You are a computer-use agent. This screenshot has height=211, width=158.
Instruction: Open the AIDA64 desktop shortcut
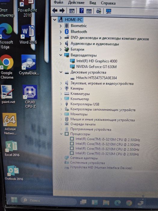tap(10, 124)
